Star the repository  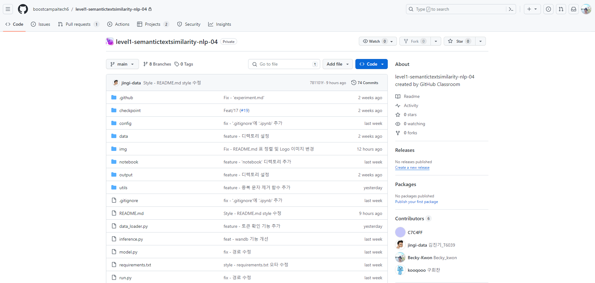(x=459, y=41)
